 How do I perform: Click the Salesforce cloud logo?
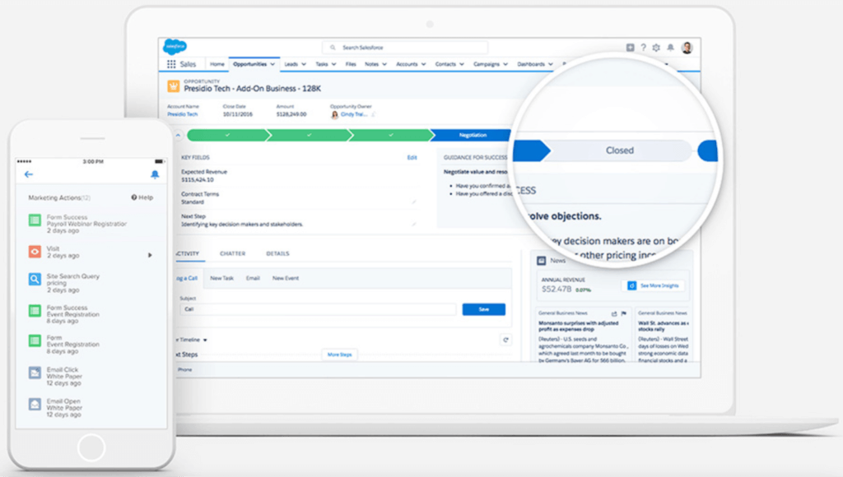click(175, 47)
